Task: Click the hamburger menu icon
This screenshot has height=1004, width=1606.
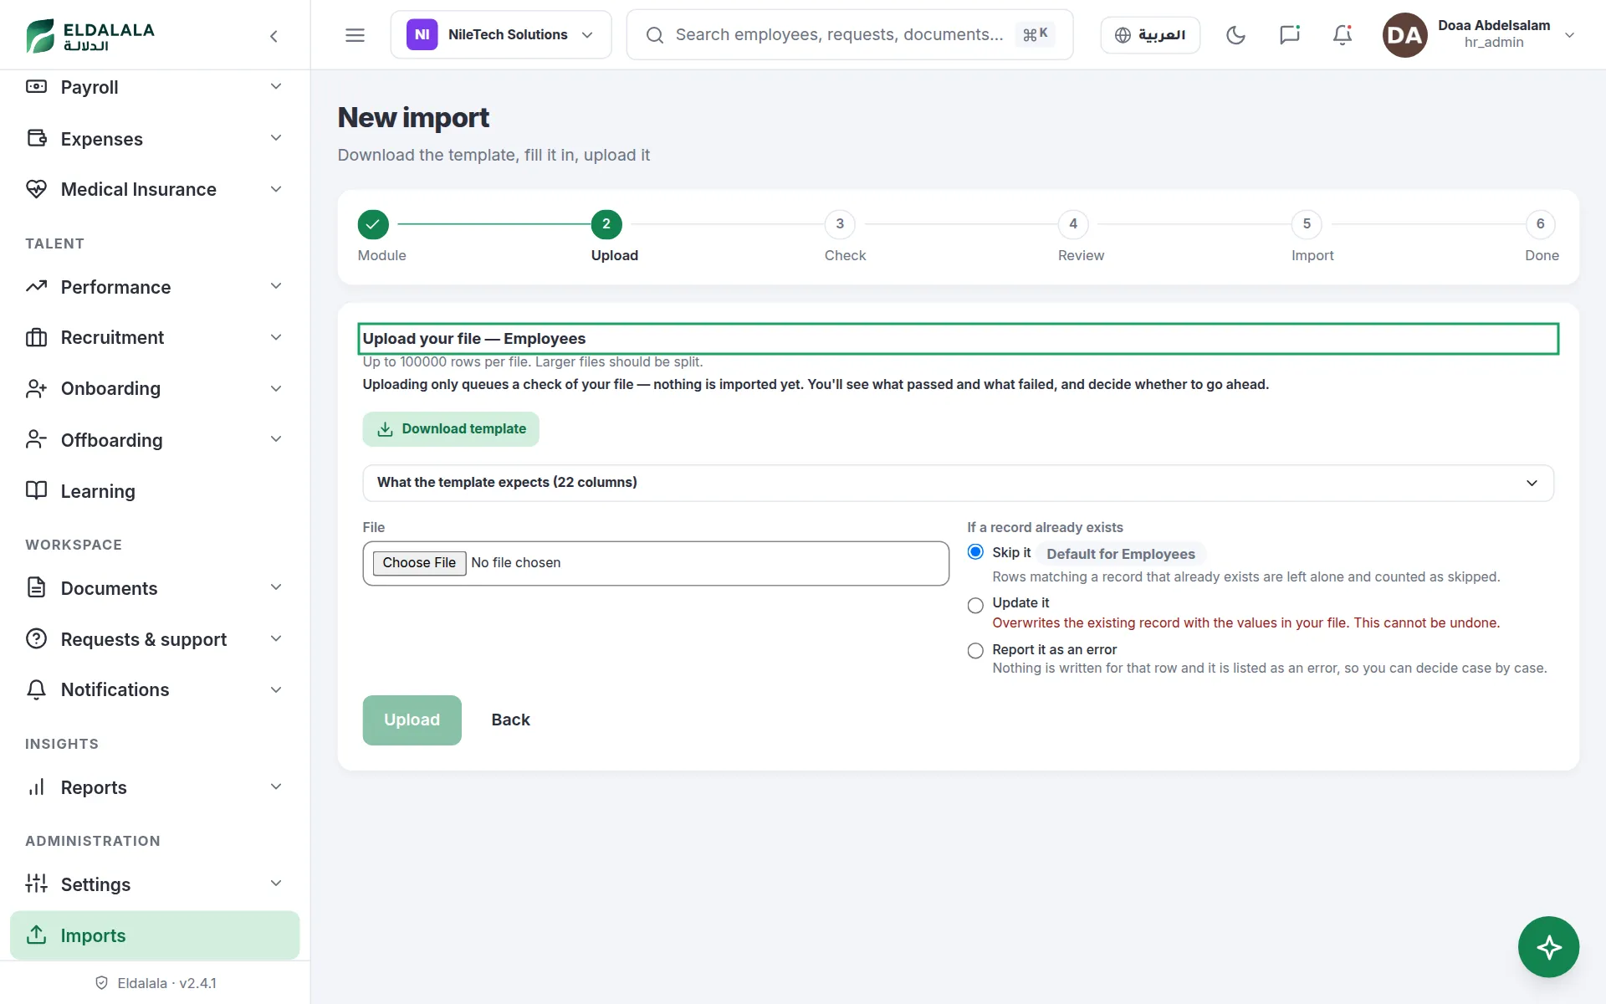Action: [x=355, y=35]
